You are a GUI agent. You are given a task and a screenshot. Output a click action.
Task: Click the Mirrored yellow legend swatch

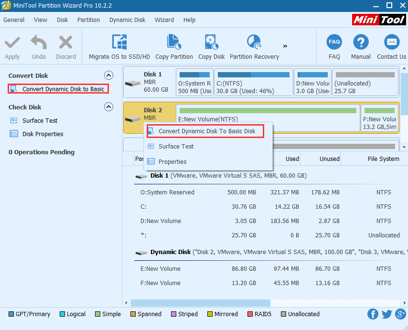tap(210, 314)
